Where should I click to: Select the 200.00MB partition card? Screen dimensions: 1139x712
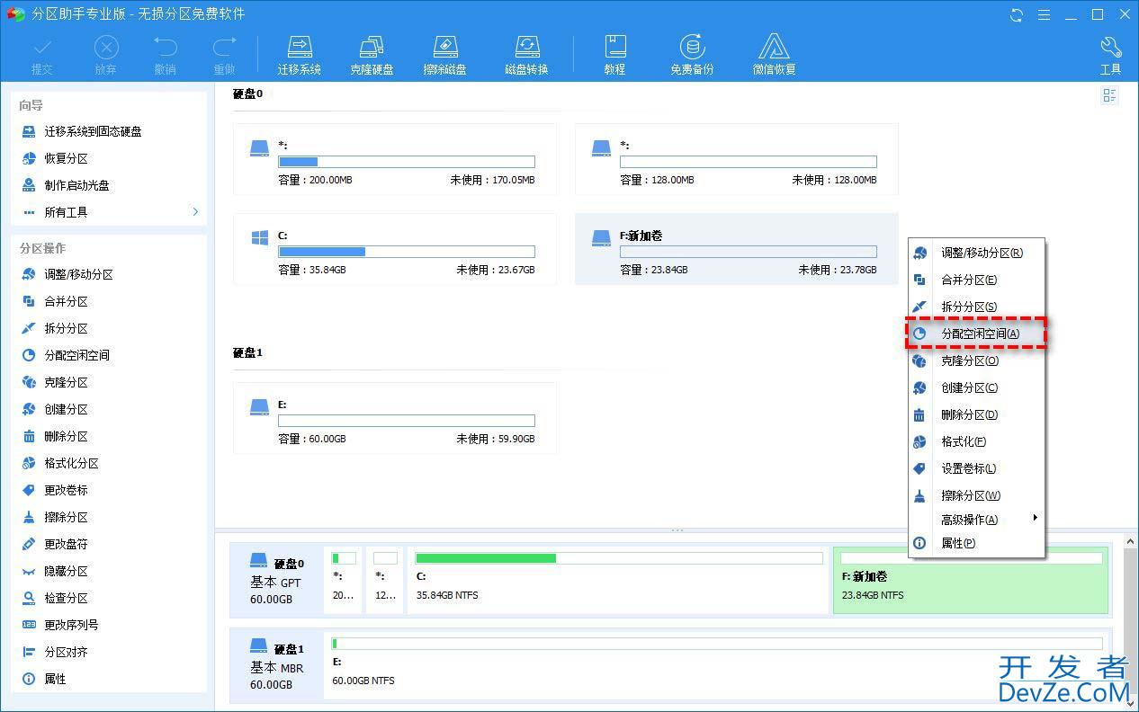point(395,159)
